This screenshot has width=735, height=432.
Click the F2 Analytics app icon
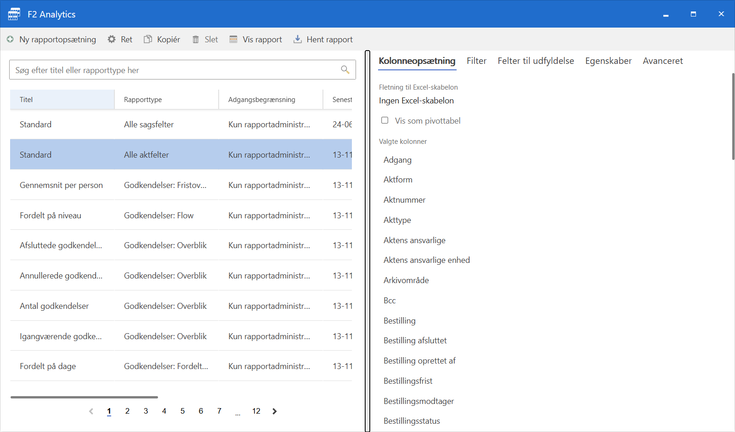point(14,14)
